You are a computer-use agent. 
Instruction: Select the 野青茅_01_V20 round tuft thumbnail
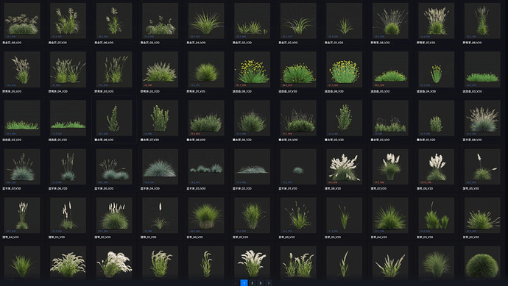(x=206, y=69)
